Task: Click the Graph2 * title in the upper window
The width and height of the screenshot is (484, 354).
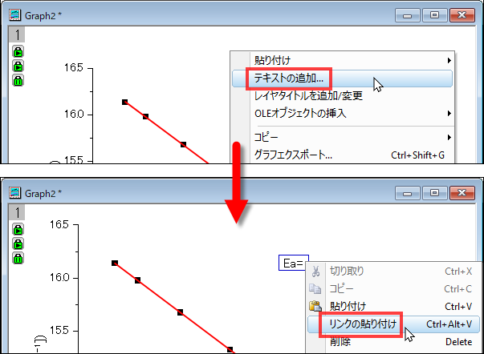Action: coord(43,15)
